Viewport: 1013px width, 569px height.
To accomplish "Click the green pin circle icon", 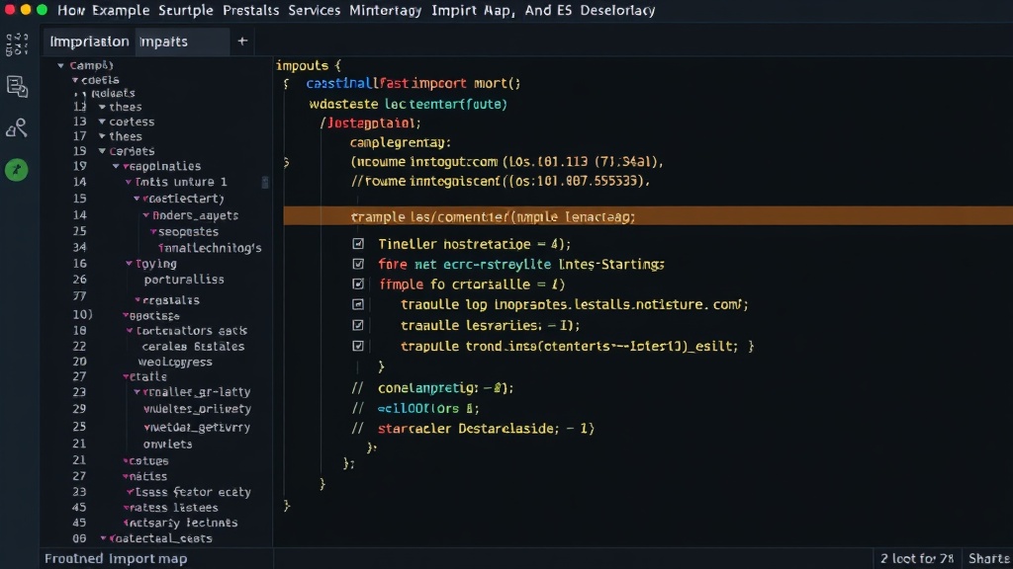I will click(x=17, y=170).
